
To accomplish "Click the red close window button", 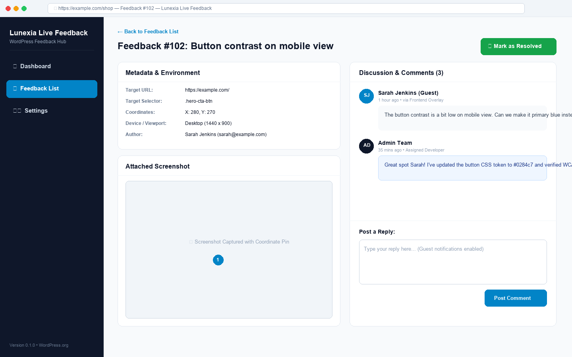I will [x=8, y=8].
